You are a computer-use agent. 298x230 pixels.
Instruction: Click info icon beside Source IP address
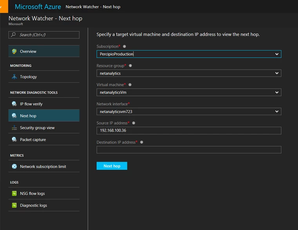[134, 123]
